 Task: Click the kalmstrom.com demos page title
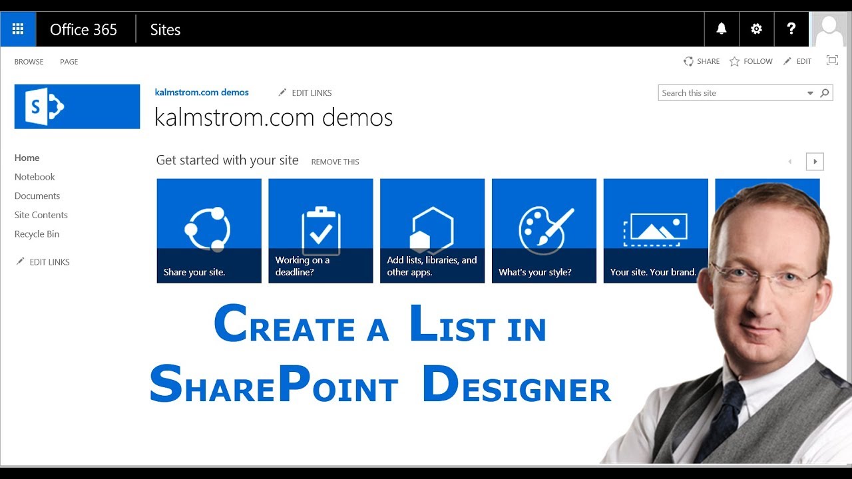point(274,118)
